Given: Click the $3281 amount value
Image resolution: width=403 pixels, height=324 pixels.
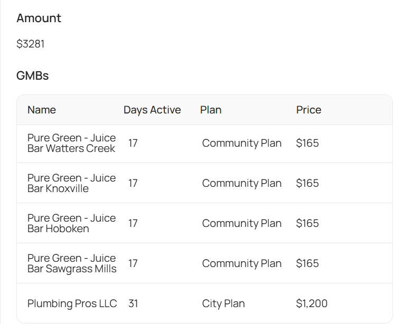Looking at the screenshot, I should point(31,44).
